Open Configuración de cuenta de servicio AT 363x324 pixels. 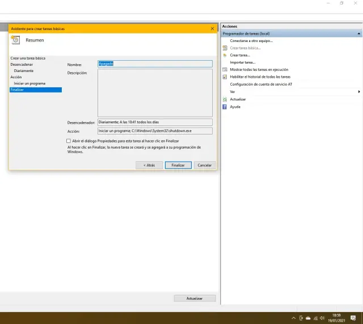tap(261, 84)
